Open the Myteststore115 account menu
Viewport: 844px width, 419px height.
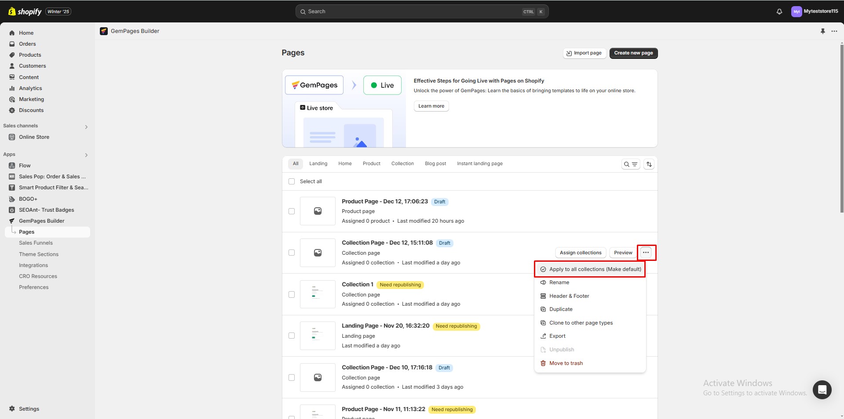click(815, 11)
